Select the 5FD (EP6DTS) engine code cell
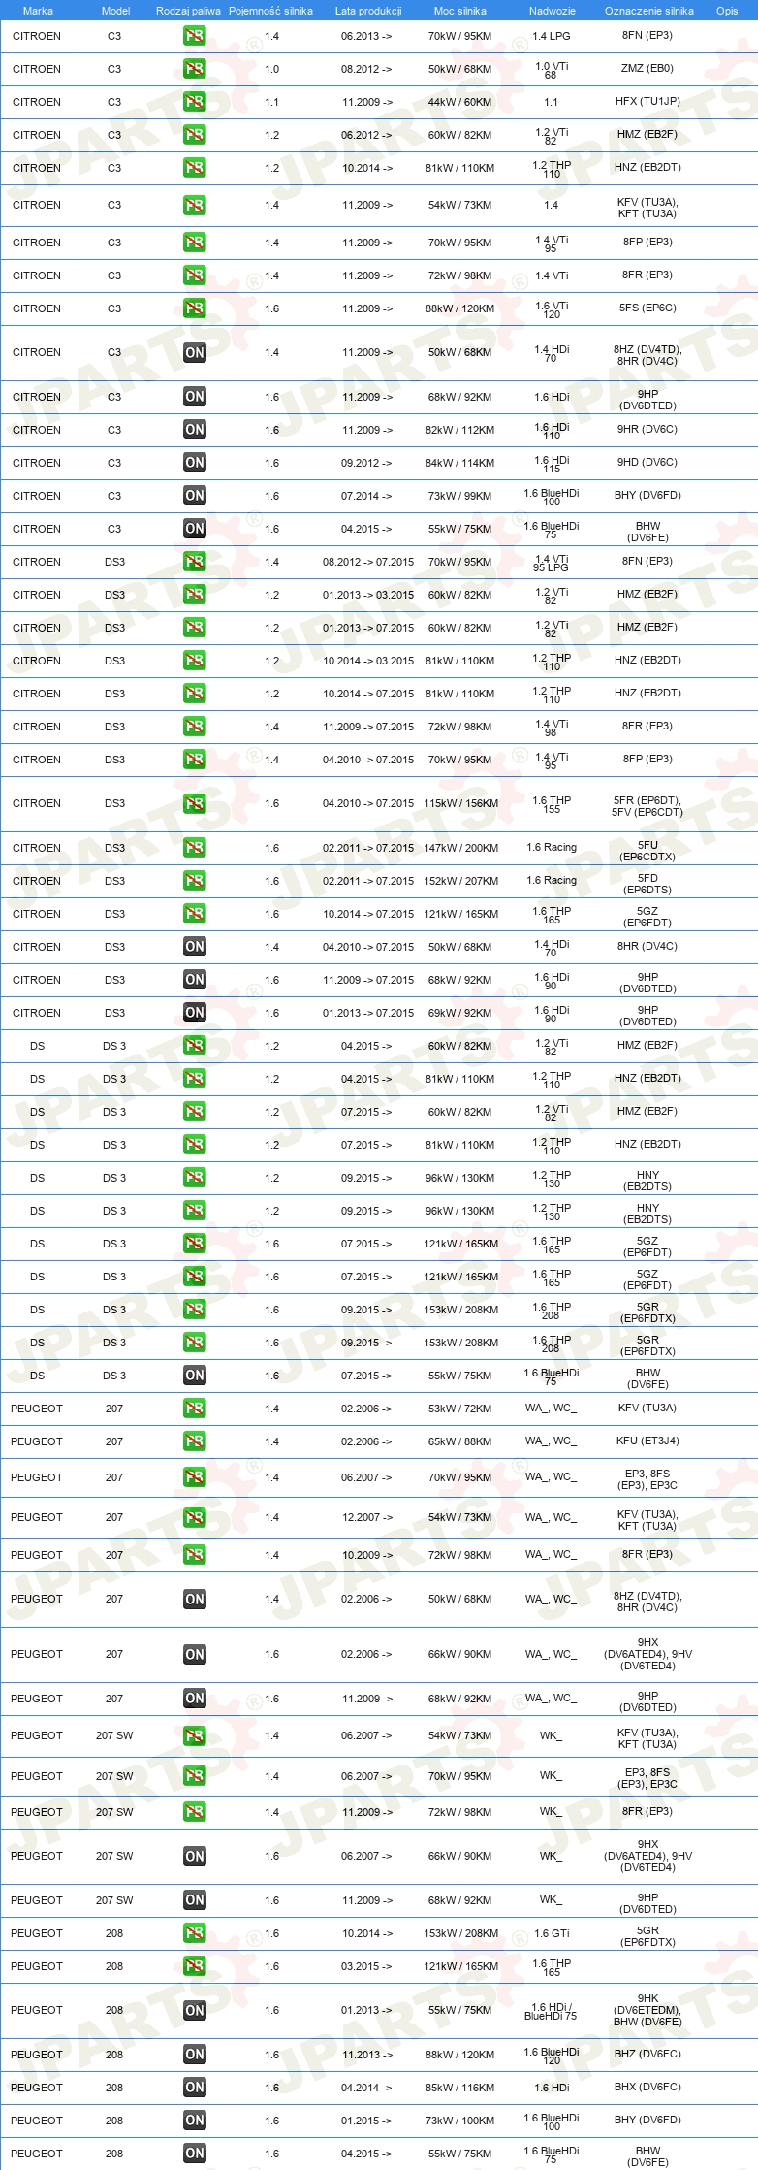Screen dimensions: 758x2170 click(647, 884)
